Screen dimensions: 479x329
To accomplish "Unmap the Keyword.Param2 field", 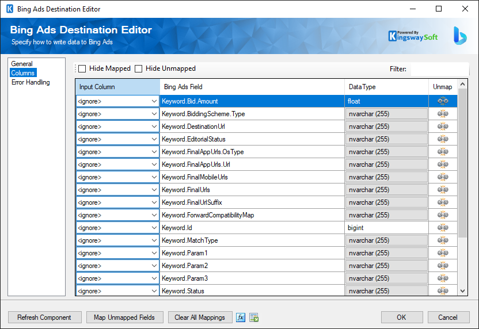I will 443,266.
